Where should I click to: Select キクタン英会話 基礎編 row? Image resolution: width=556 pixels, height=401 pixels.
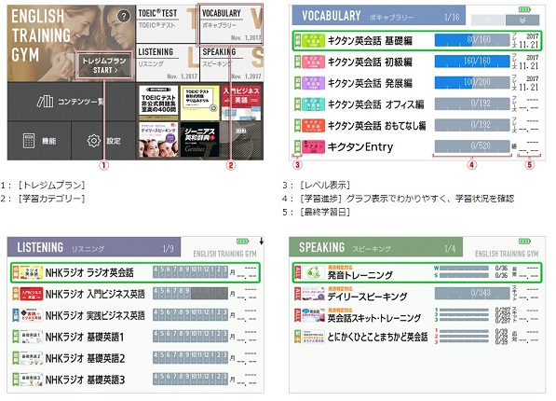click(x=418, y=41)
